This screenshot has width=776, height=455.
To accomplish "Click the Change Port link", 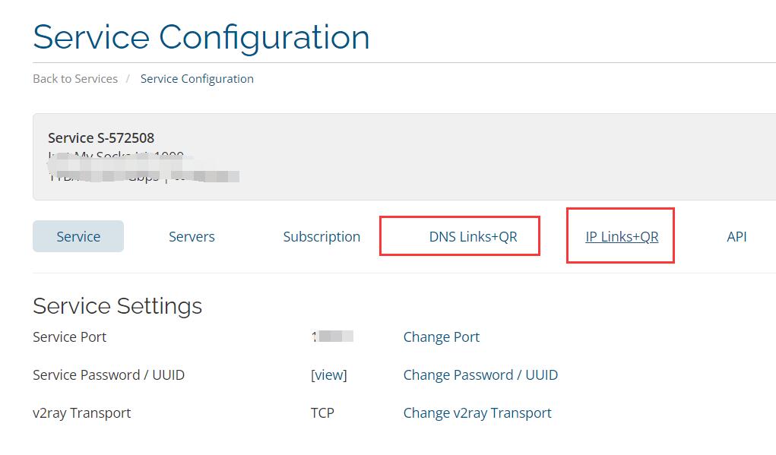I will (441, 337).
